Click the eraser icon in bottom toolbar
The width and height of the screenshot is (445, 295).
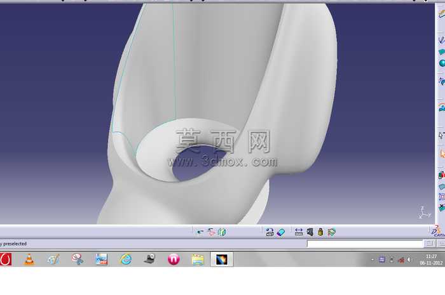click(281, 232)
